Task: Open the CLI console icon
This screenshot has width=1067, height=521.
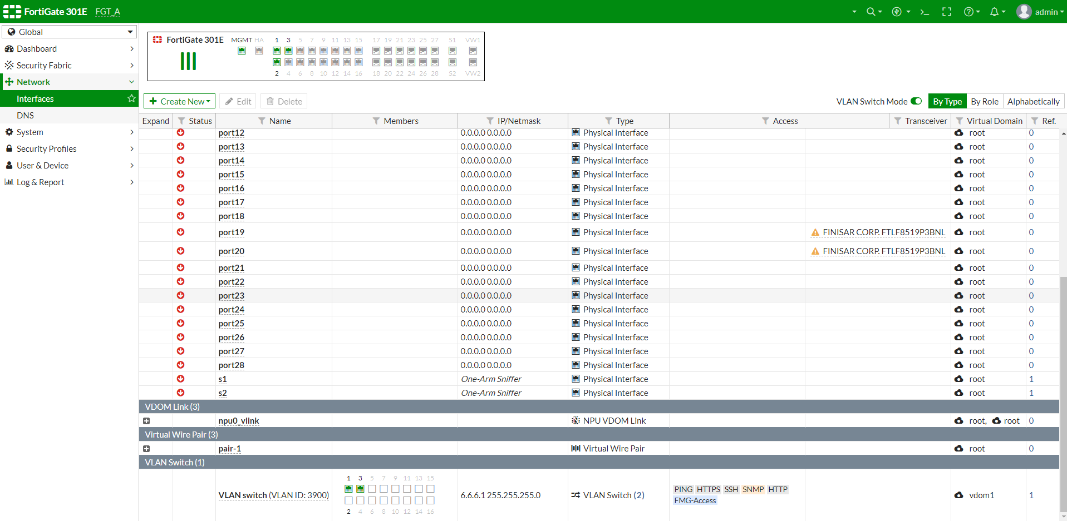Action: pyautogui.click(x=925, y=12)
